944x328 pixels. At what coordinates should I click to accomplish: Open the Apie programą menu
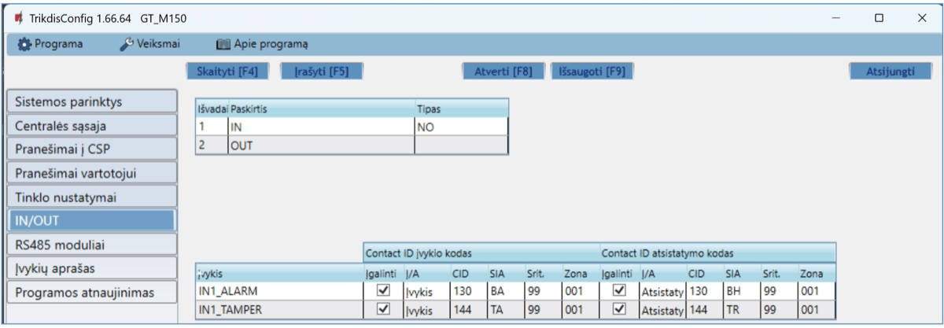[x=262, y=44]
